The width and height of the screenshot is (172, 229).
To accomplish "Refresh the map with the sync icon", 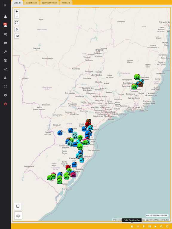I will pyautogui.click(x=167, y=226).
